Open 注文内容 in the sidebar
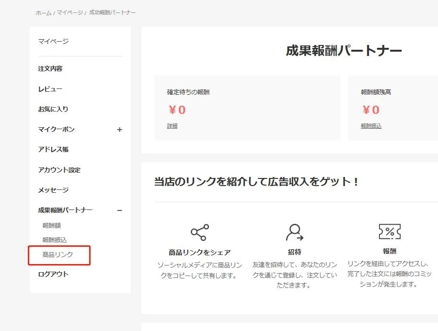The height and width of the screenshot is (331, 438). pos(50,69)
